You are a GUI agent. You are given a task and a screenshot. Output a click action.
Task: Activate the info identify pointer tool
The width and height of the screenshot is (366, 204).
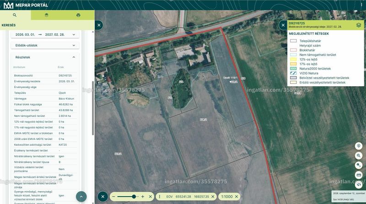[359, 165]
